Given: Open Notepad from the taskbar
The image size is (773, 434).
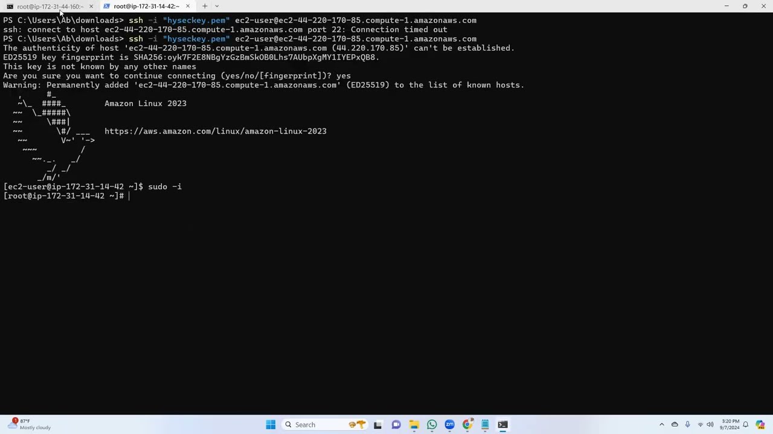Looking at the screenshot, I should click(x=485, y=425).
